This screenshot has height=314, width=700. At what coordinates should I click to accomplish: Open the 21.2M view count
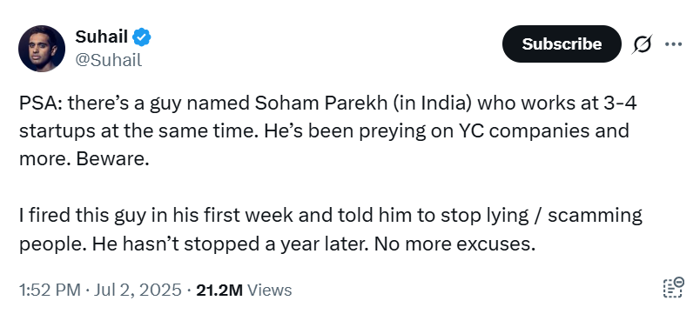point(219,291)
